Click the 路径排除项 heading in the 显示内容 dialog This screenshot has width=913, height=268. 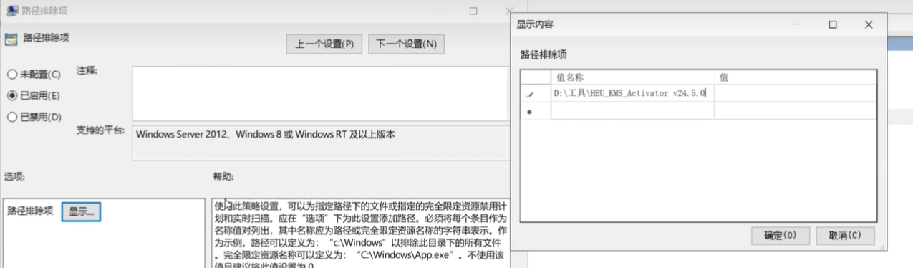point(544,54)
